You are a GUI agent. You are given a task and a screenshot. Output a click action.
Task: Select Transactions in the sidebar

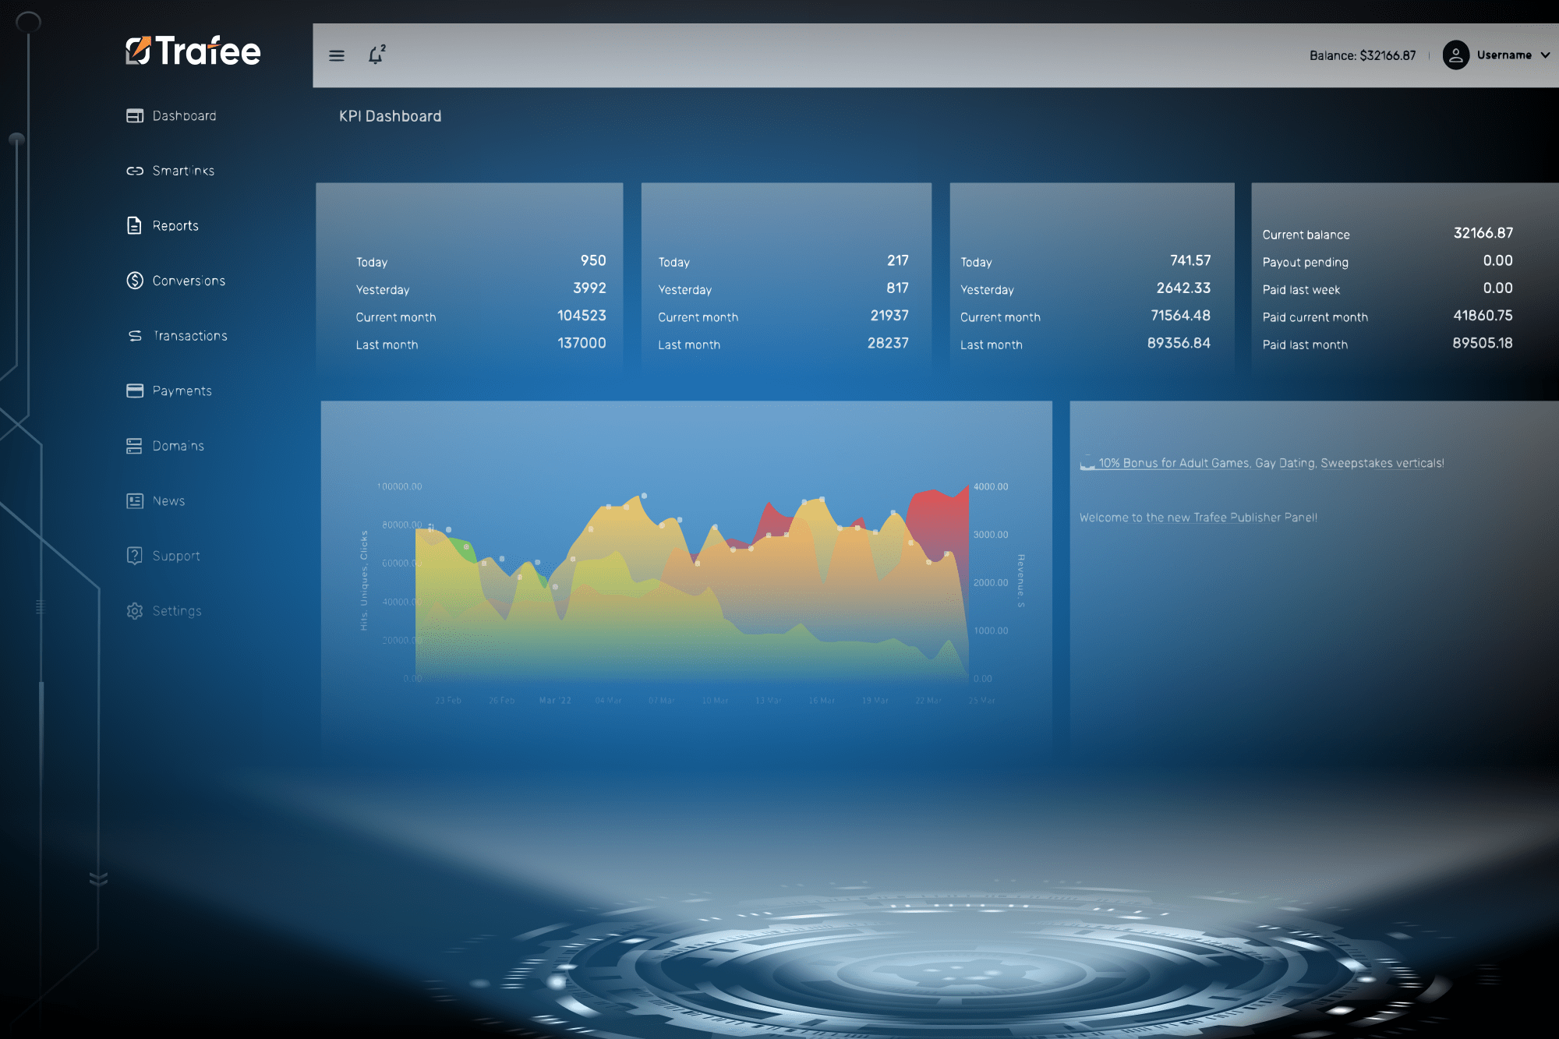(190, 336)
